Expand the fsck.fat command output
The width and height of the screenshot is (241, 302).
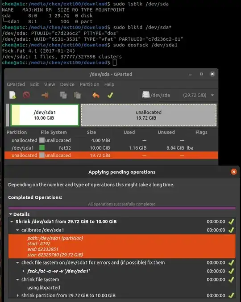pos(24,271)
